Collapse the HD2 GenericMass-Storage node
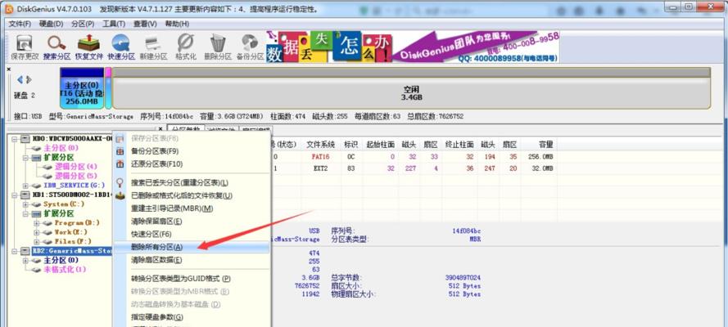 tap(15, 251)
